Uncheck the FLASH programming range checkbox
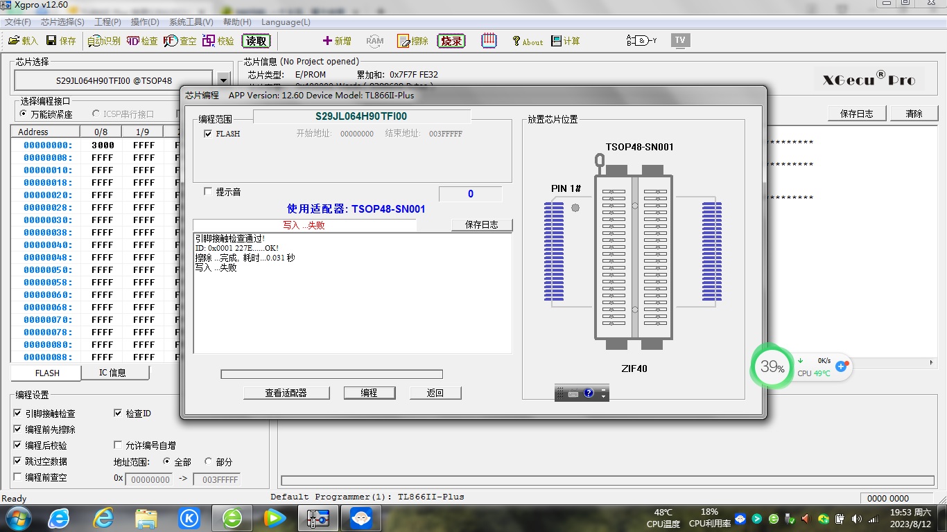Screen dimensions: 947x532 [x=208, y=134]
